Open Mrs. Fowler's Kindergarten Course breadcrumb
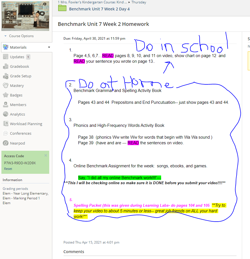The image size is (250, 259). (92, 2)
